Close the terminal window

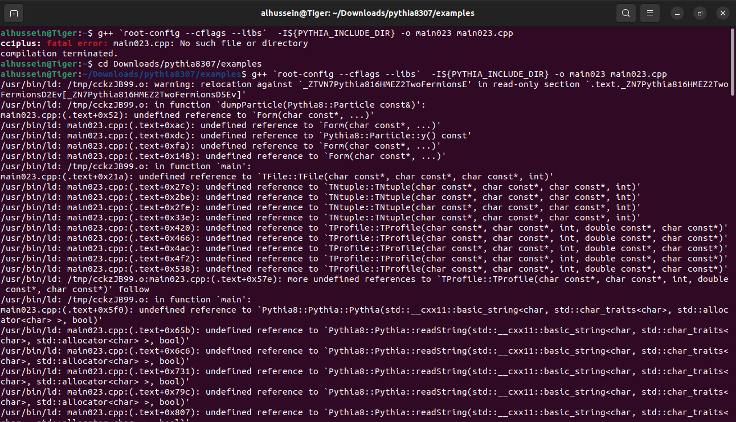(x=722, y=13)
